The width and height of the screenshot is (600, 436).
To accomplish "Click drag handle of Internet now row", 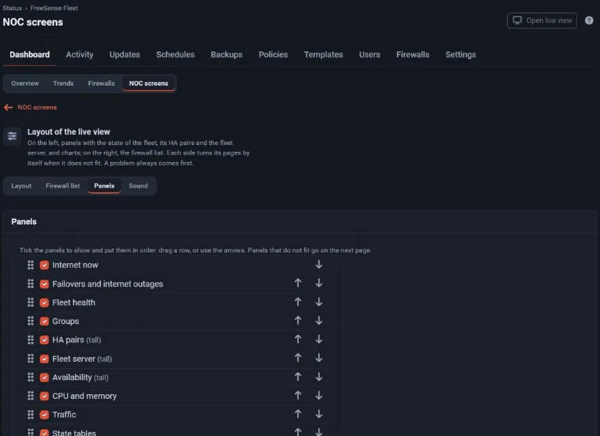I will point(30,265).
